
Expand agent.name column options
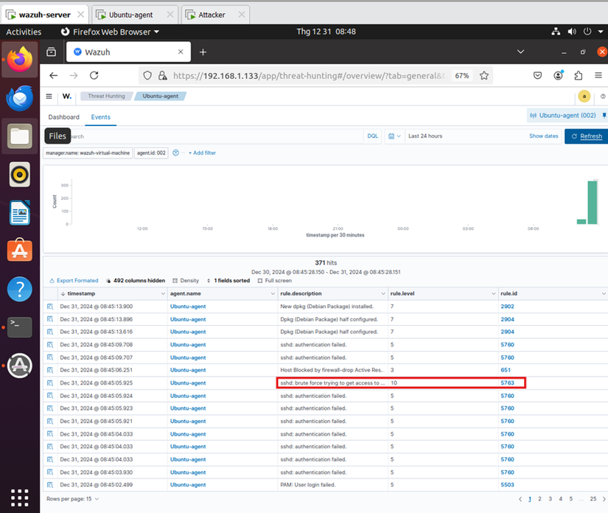click(x=273, y=293)
